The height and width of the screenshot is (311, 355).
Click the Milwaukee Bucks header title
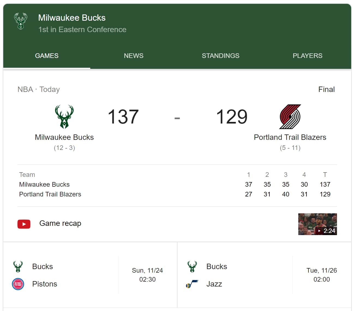(x=72, y=18)
